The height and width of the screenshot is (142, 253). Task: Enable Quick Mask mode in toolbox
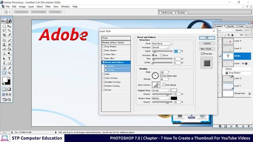pyautogui.click(x=9, y=89)
